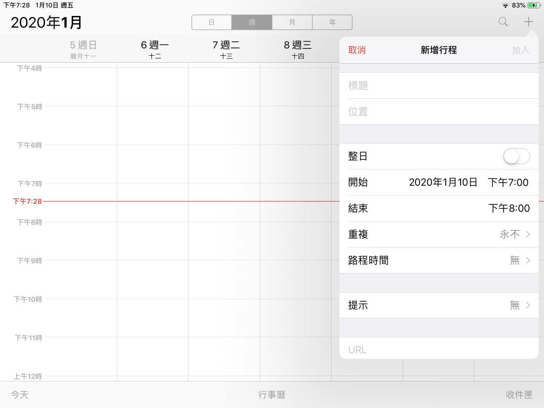Tap the plus add event icon
Image resolution: width=544 pixels, height=408 pixels.
[x=528, y=22]
